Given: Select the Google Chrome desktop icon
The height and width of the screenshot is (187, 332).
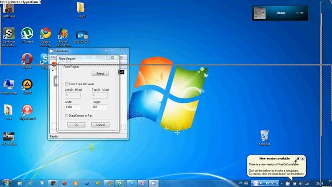Looking at the screenshot, I should 45,37.
